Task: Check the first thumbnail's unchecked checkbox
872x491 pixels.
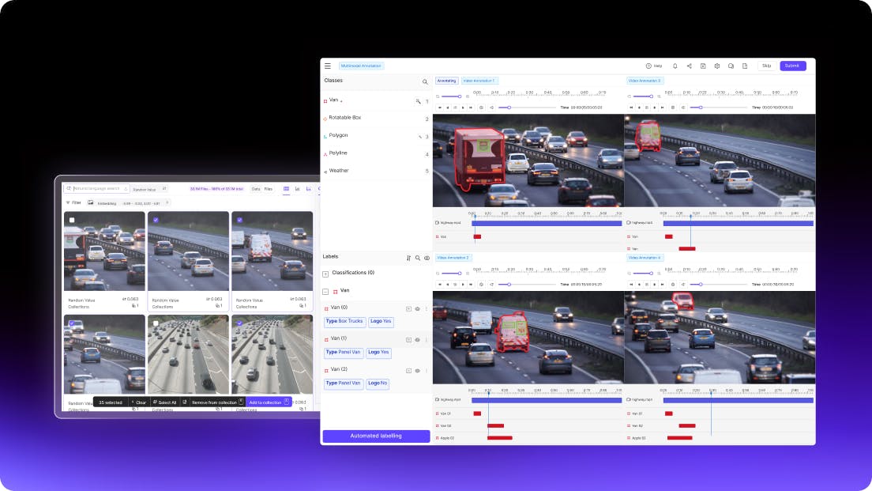Action: coord(72,220)
